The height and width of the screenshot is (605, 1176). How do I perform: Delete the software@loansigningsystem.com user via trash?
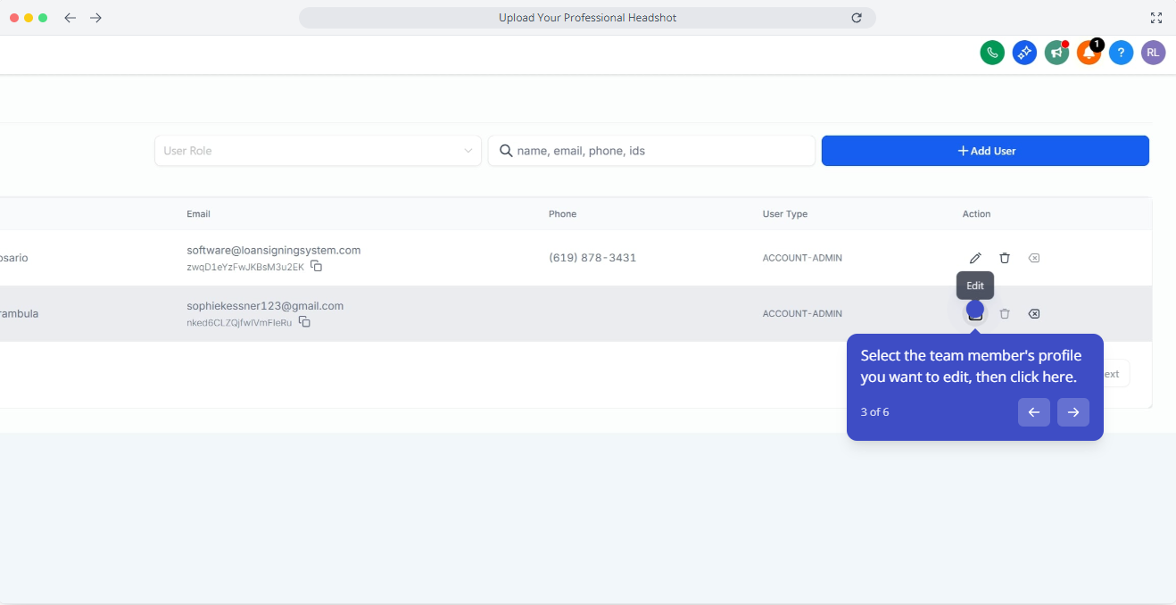coord(1005,258)
